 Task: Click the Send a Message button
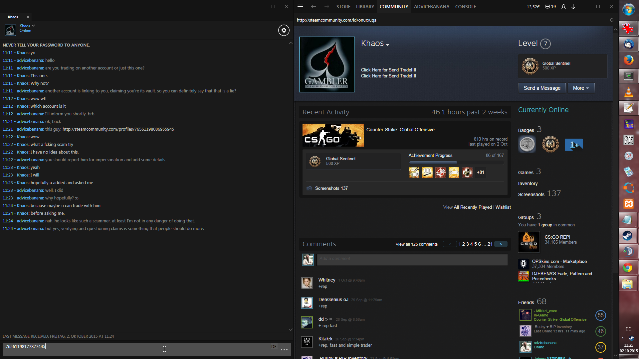point(542,88)
